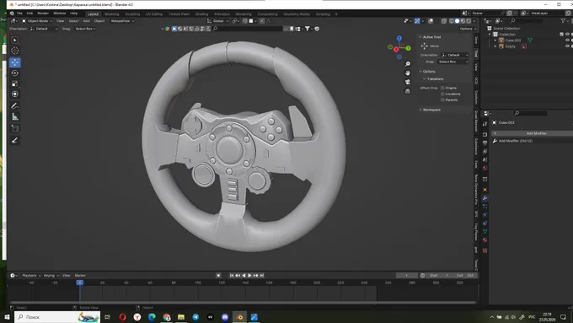Collapse the Transform subpanel
This screenshot has height=323, width=573.
point(424,79)
